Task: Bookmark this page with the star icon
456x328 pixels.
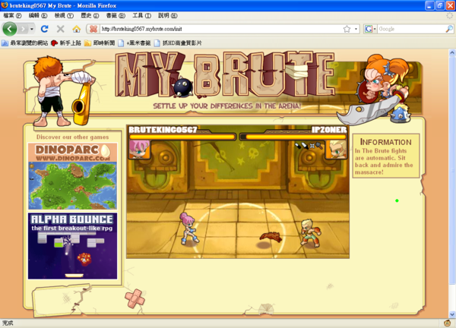Action: (347, 29)
